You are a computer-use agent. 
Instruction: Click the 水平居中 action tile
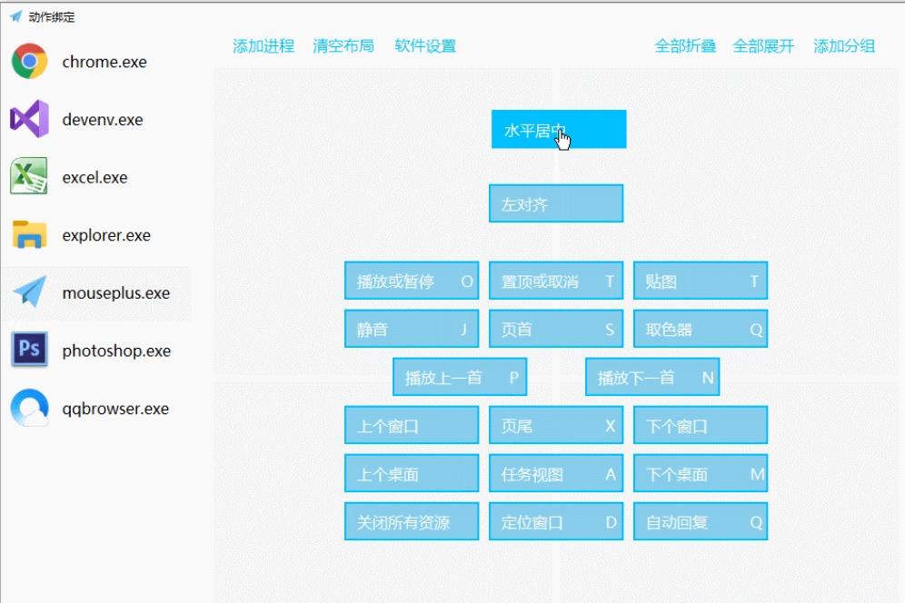pos(559,129)
